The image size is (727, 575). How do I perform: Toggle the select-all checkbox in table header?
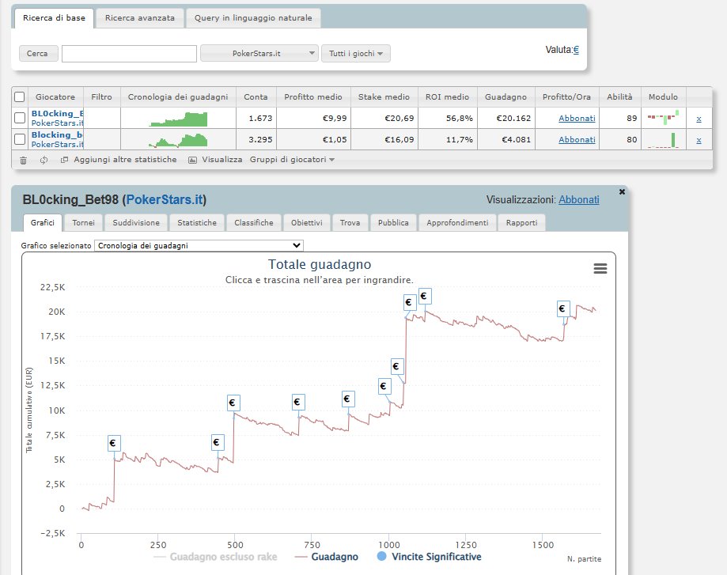point(20,96)
